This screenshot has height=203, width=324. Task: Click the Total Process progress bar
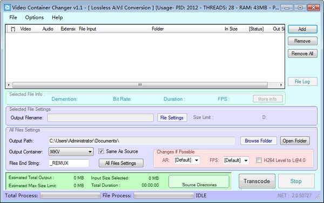tap(70, 195)
